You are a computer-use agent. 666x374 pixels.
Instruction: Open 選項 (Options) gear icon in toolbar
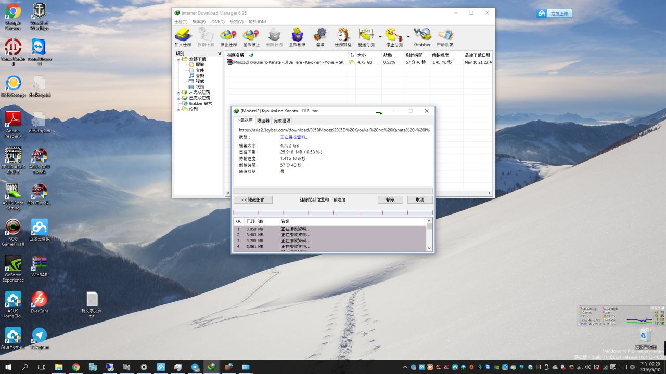[320, 37]
